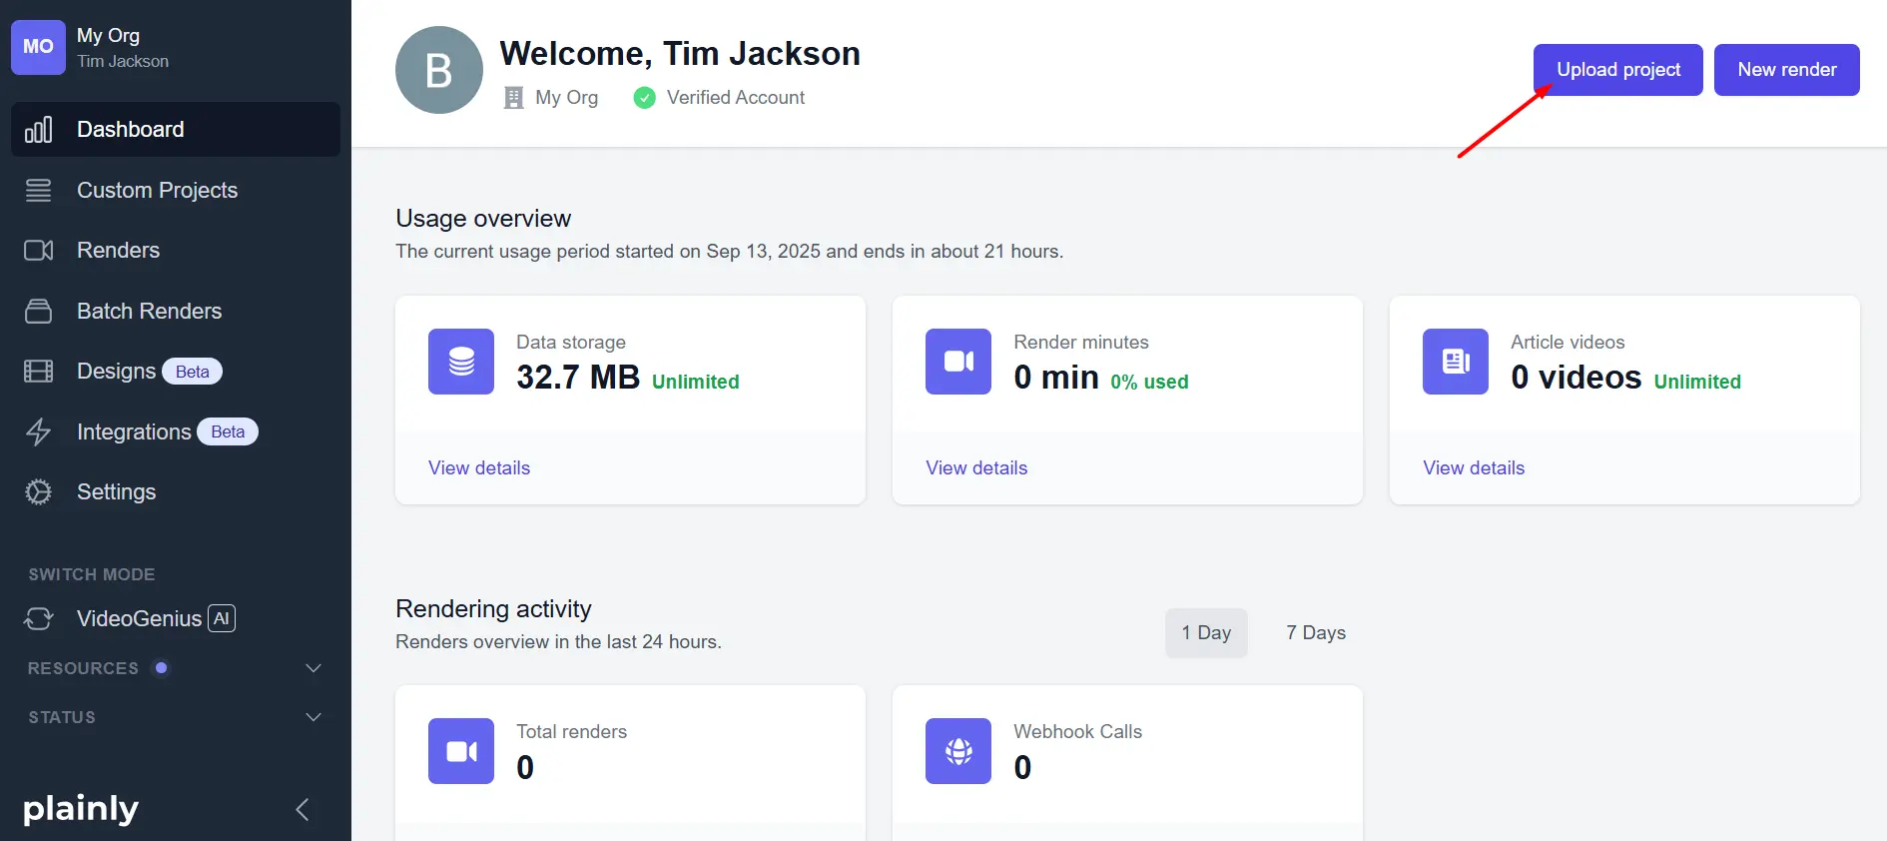Click the '32.7 MB' storage value
1887x841 pixels.
(578, 378)
